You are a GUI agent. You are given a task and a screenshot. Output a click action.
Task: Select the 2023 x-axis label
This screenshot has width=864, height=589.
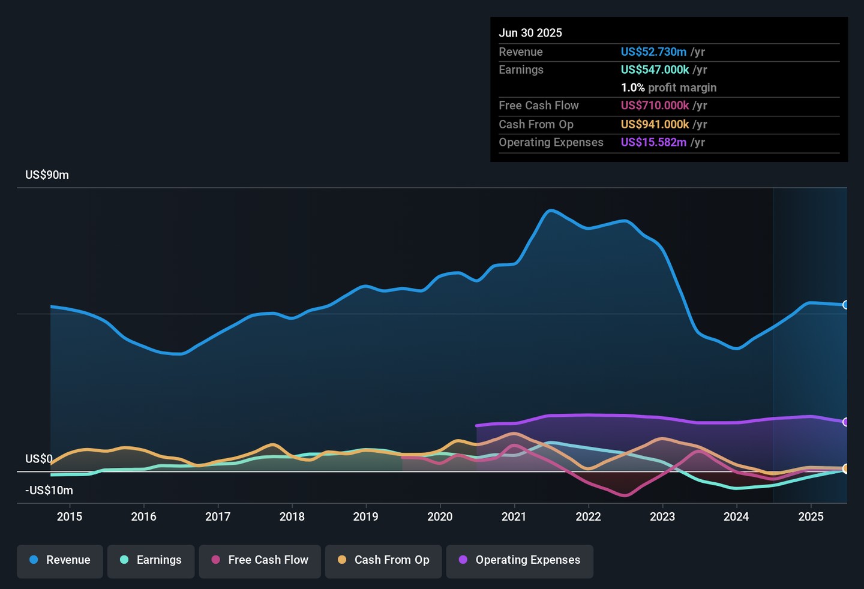coord(662,517)
